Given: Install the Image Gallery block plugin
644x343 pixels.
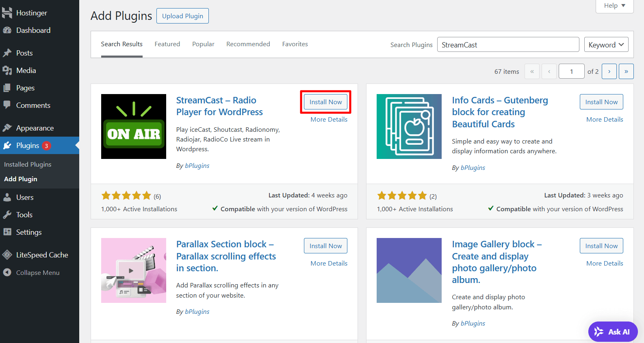Looking at the screenshot, I should click(601, 246).
